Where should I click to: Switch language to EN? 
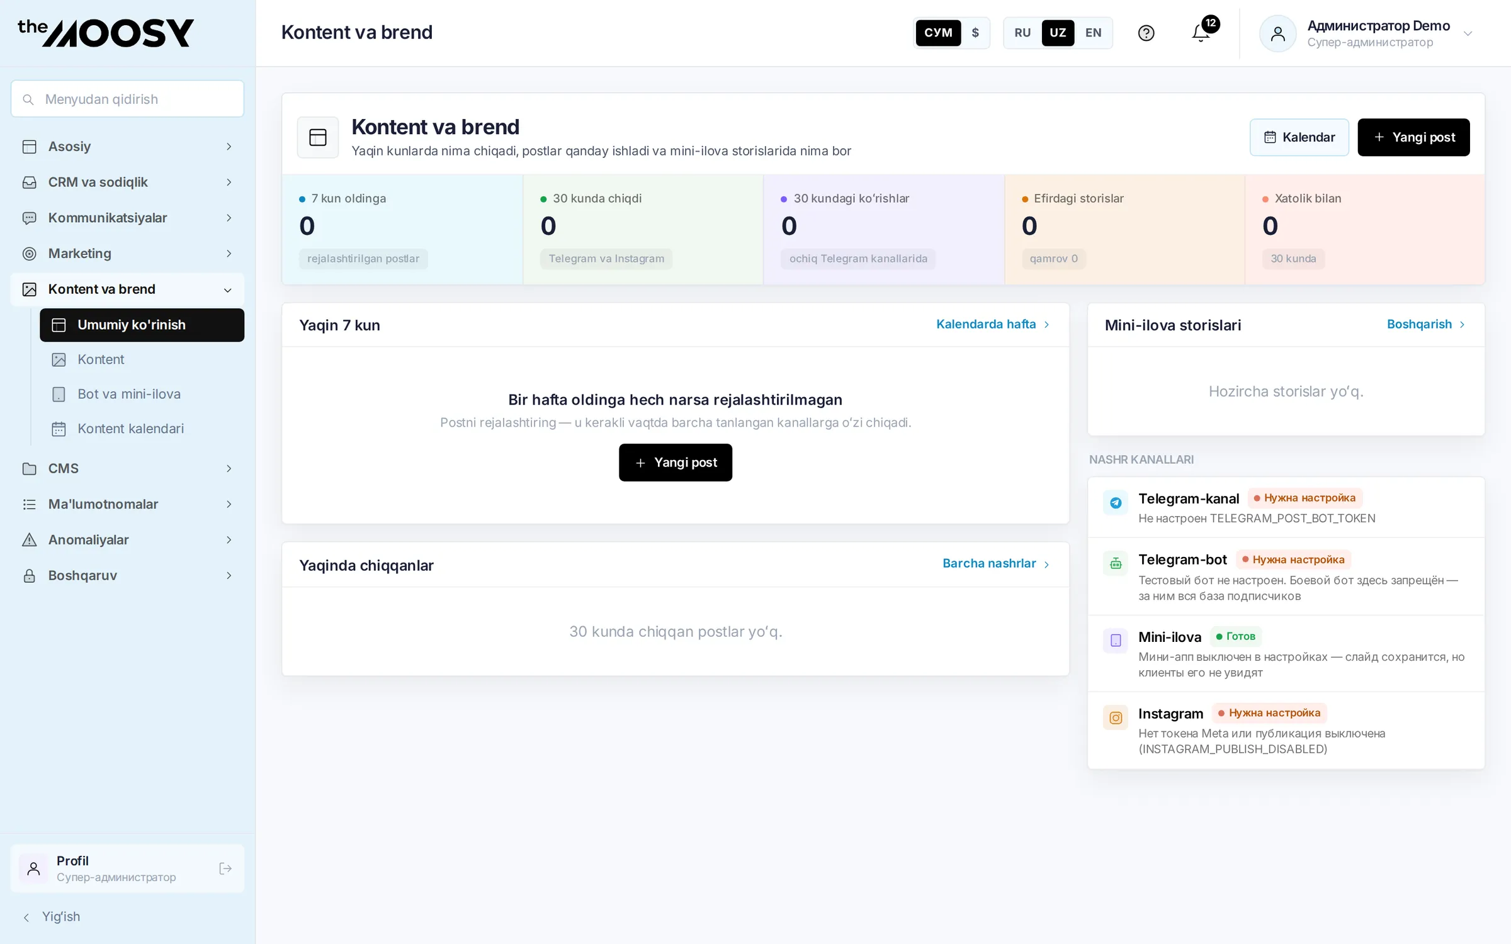point(1094,33)
